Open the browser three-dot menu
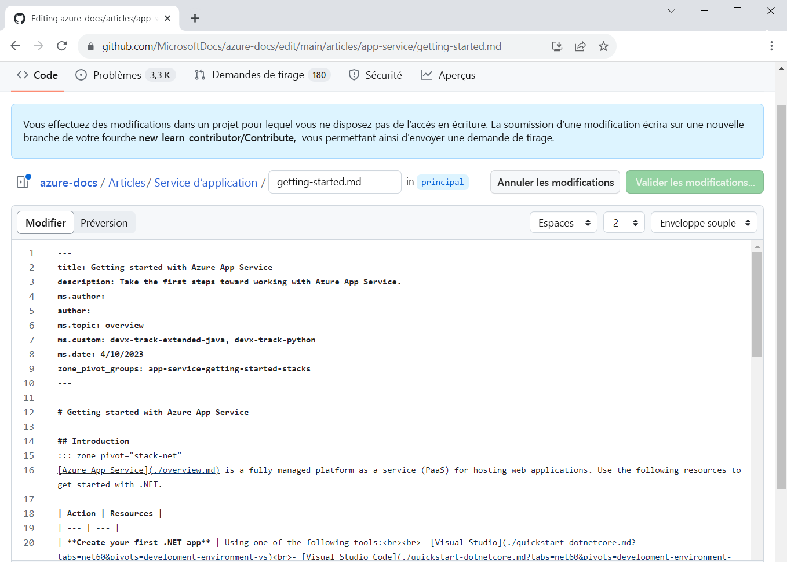The image size is (787, 562). [x=771, y=46]
